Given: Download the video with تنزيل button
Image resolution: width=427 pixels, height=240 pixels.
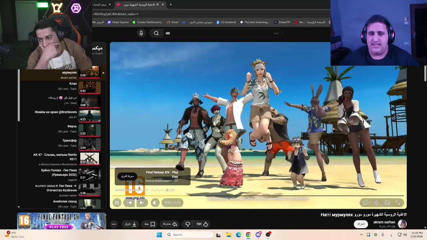Looking at the screenshot, I should pos(130,224).
